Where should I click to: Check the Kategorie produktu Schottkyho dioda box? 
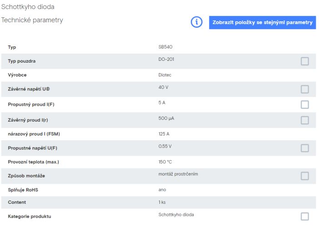coord(305,217)
